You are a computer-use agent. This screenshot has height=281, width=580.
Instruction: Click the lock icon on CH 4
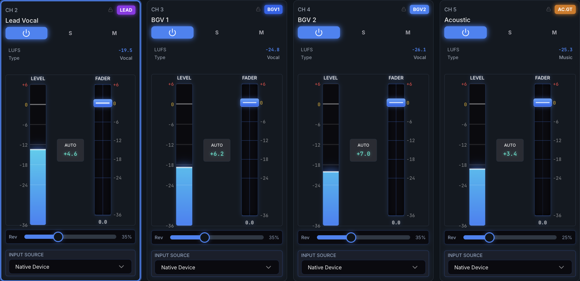coord(404,9)
